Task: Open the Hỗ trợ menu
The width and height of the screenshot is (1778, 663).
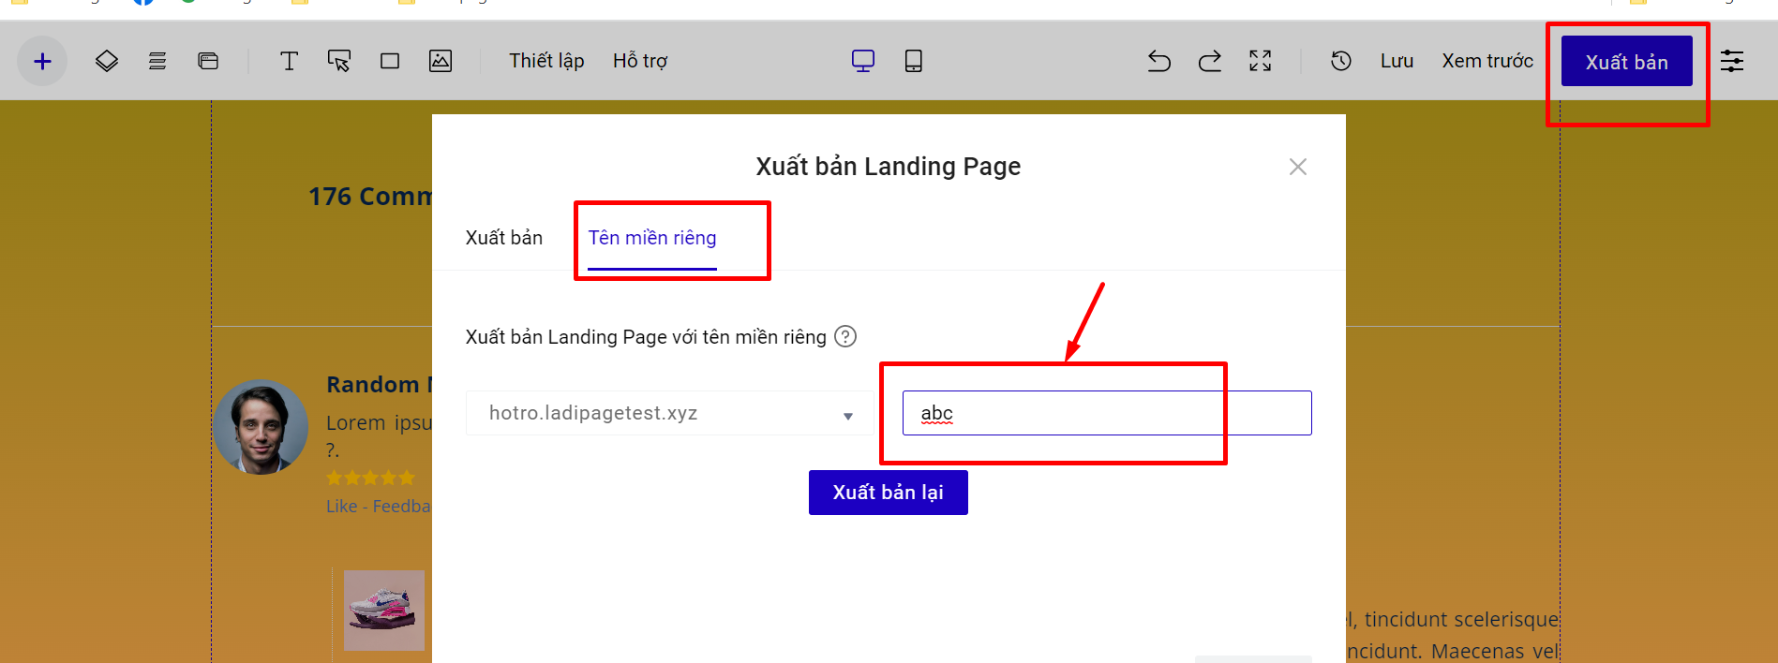Action: 640,62
